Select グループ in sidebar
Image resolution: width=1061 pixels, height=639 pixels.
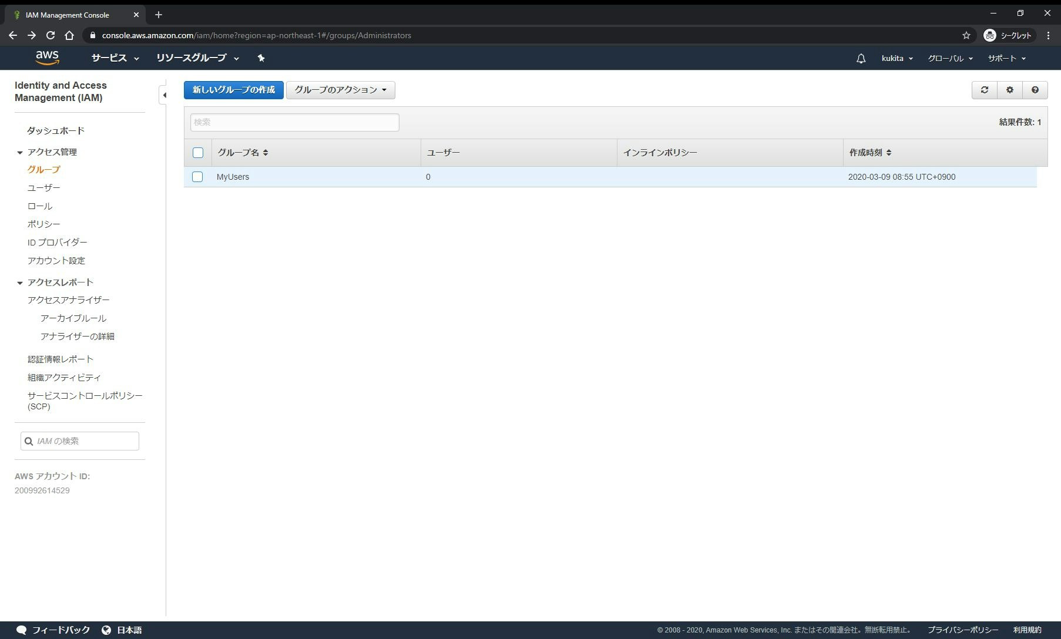click(44, 170)
